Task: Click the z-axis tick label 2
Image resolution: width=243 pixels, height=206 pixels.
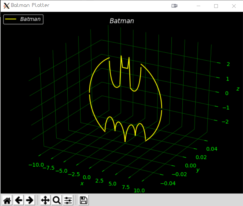Action: click(228, 64)
